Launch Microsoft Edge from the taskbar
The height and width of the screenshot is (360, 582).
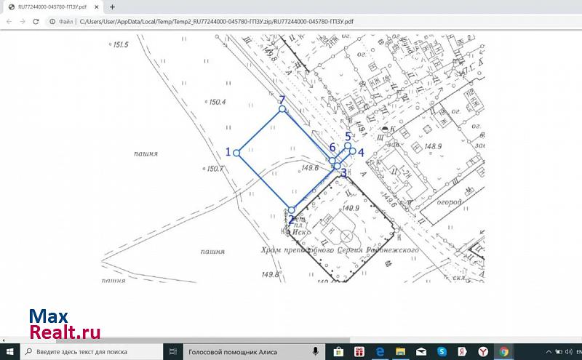point(380,351)
